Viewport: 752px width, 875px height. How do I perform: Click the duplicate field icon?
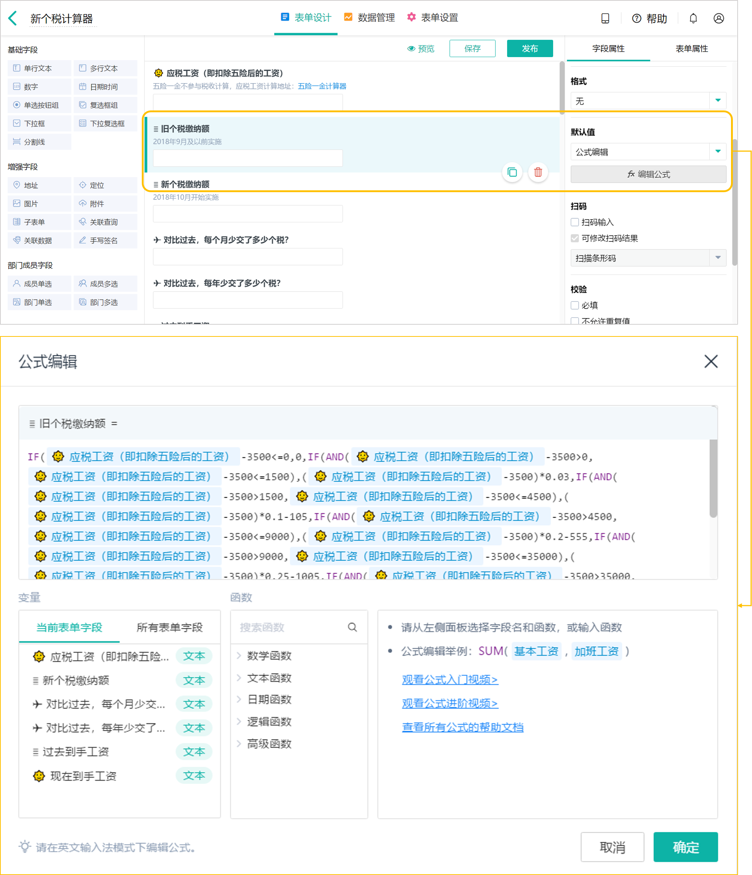[512, 172]
